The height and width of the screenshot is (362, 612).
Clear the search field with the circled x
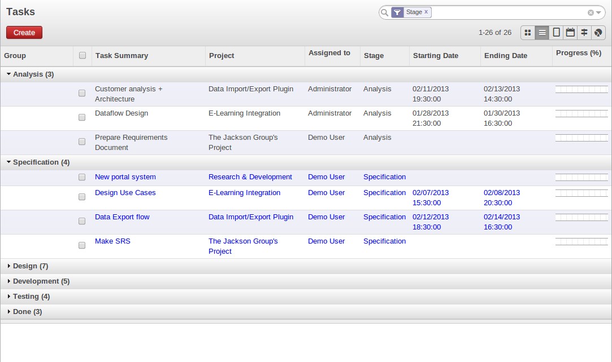click(x=591, y=13)
